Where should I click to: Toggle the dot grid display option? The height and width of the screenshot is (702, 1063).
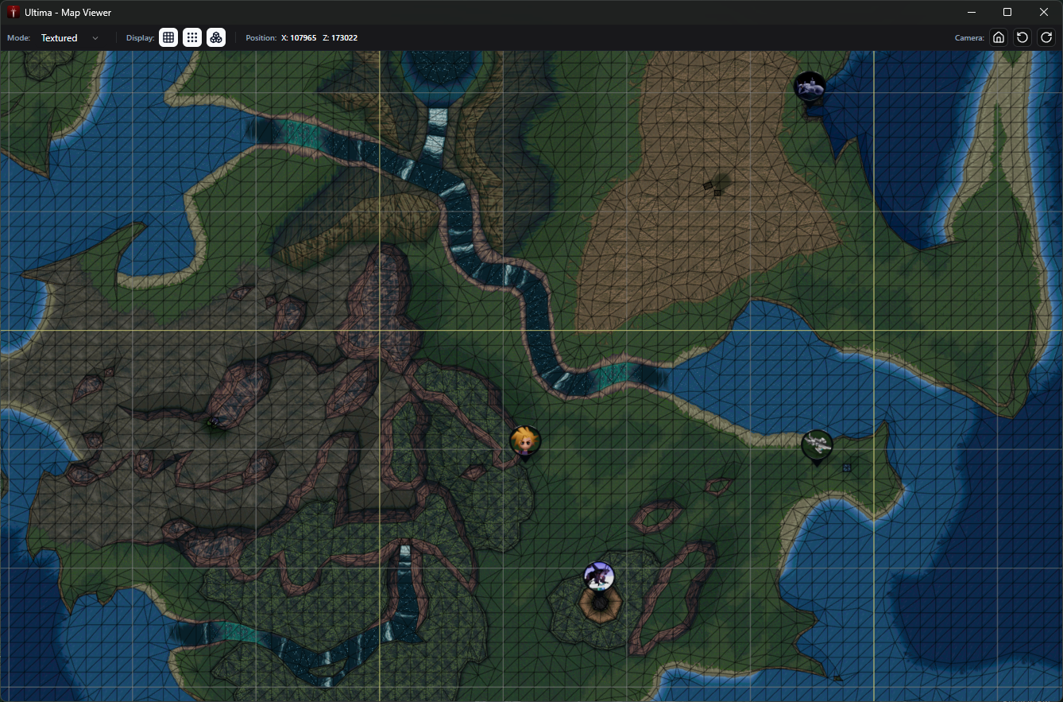192,37
